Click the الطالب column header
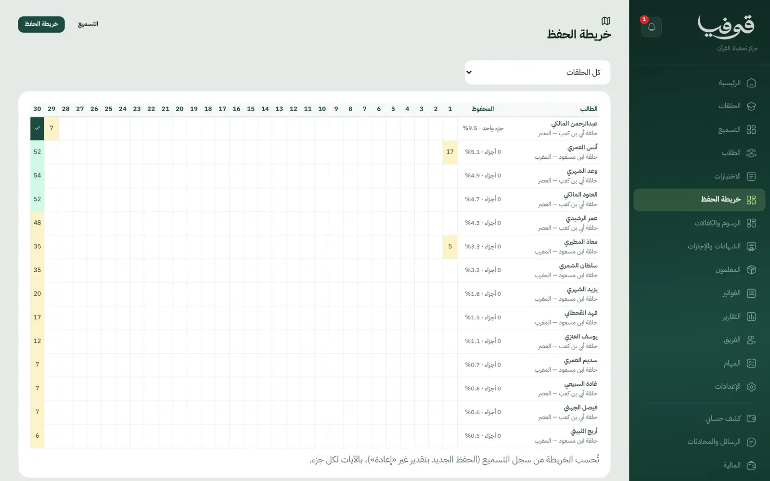 tap(589, 109)
